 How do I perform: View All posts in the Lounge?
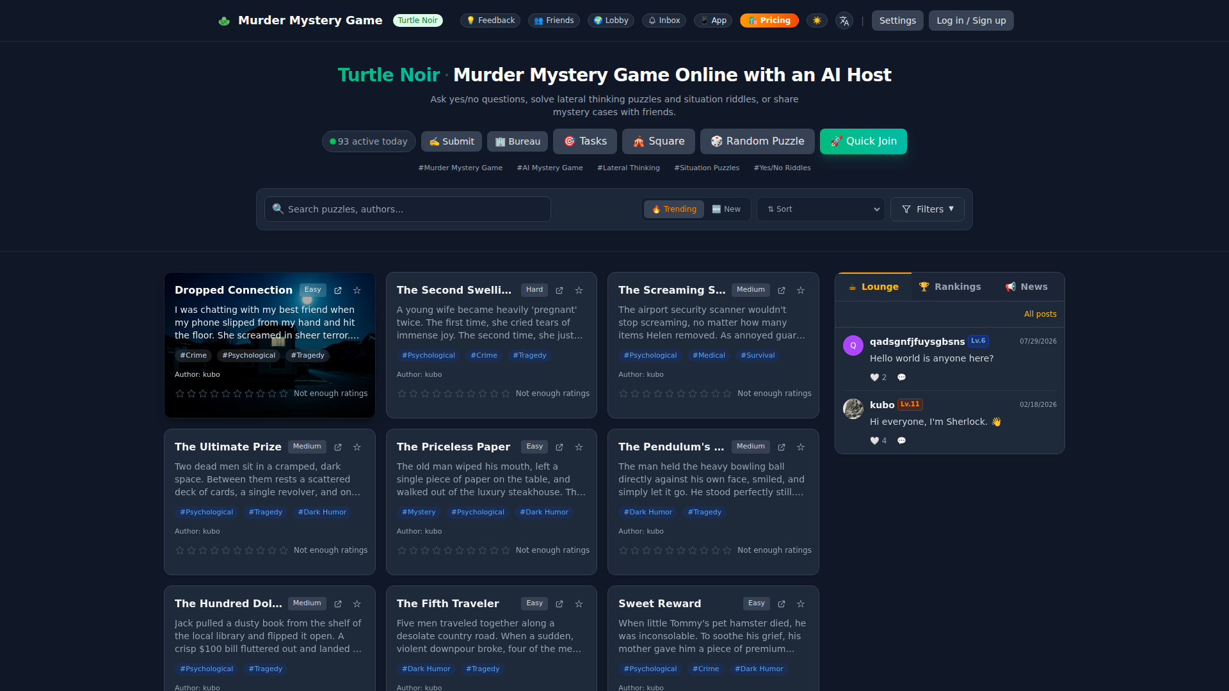(1040, 314)
